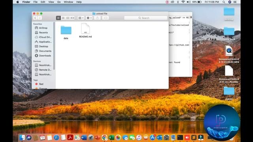253x142 pixels.
Task: Open the item arrangement dropdown
Action: click(81, 18)
